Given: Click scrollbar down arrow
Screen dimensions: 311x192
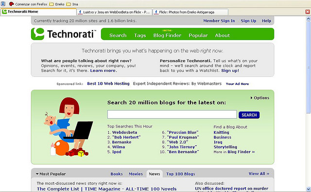Looking at the screenshot, I should pyautogui.click(x=309, y=189).
